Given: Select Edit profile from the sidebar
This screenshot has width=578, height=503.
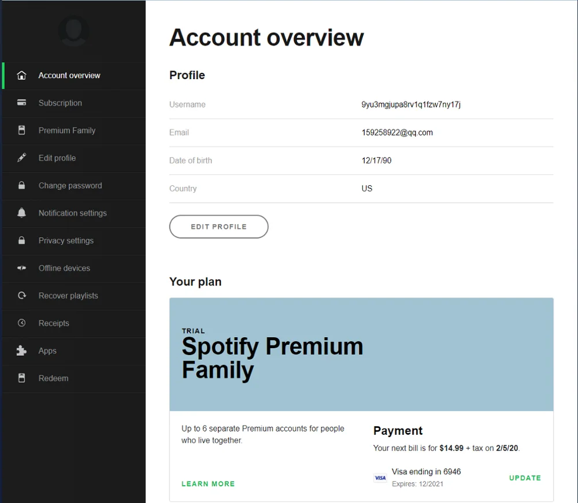Looking at the screenshot, I should click(x=74, y=158).
